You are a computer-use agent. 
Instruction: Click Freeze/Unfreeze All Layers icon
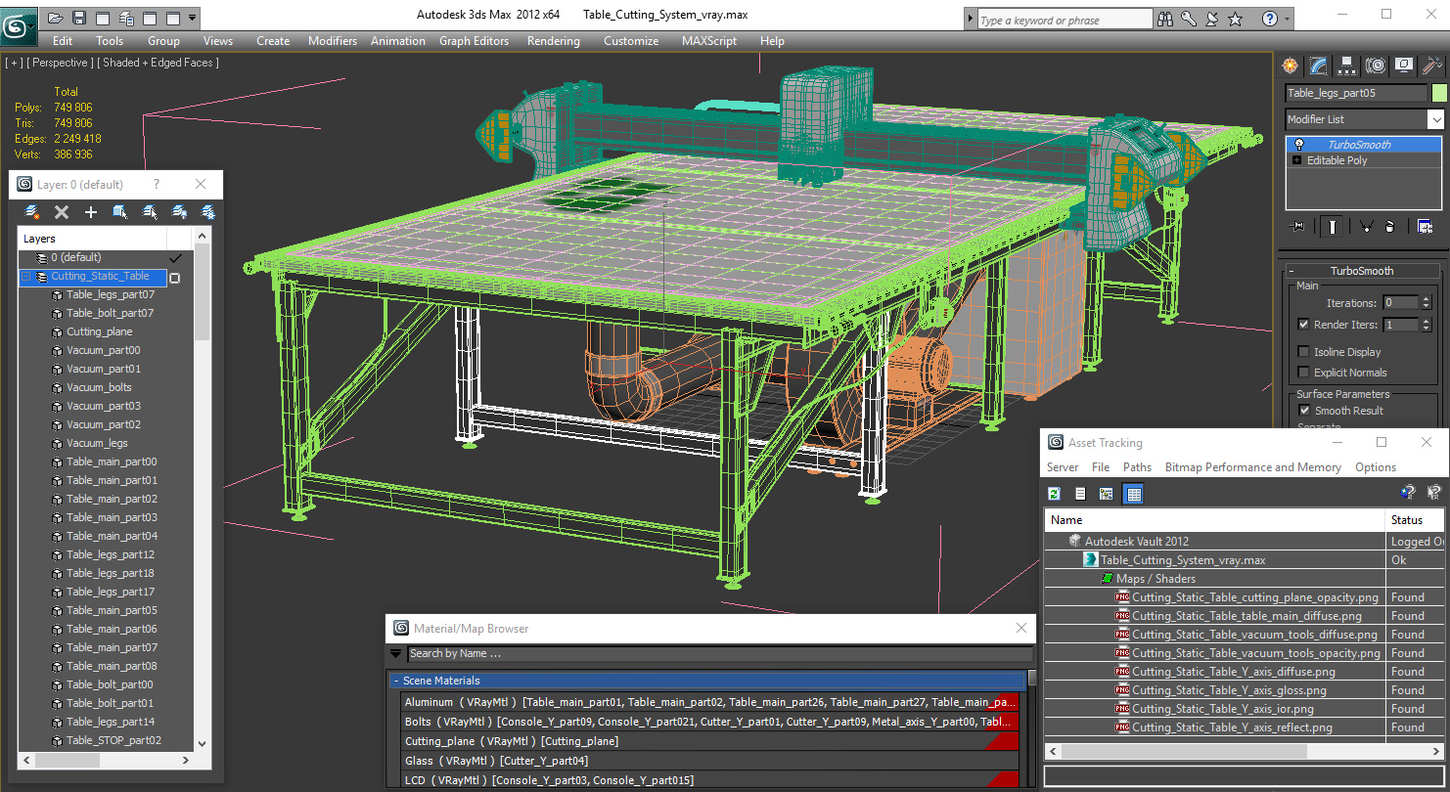(208, 212)
